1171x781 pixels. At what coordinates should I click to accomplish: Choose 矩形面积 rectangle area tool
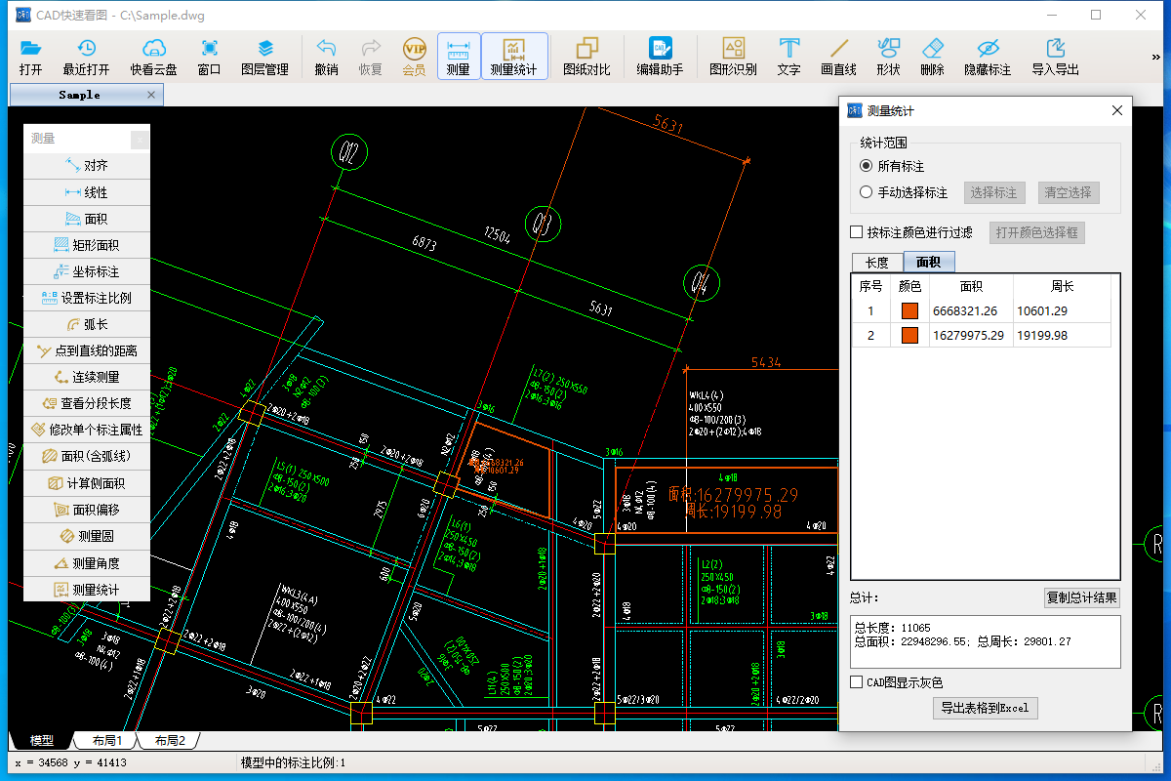pyautogui.click(x=87, y=245)
